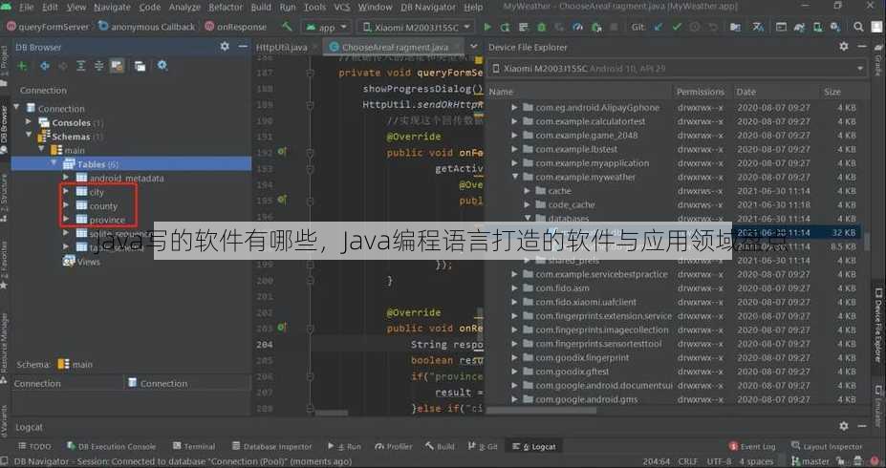Open the Event Log button
The width and height of the screenshot is (886, 468).
coord(752,446)
